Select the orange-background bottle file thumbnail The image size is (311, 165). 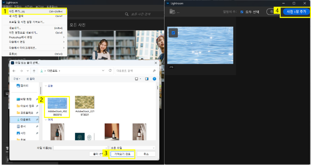(112, 132)
